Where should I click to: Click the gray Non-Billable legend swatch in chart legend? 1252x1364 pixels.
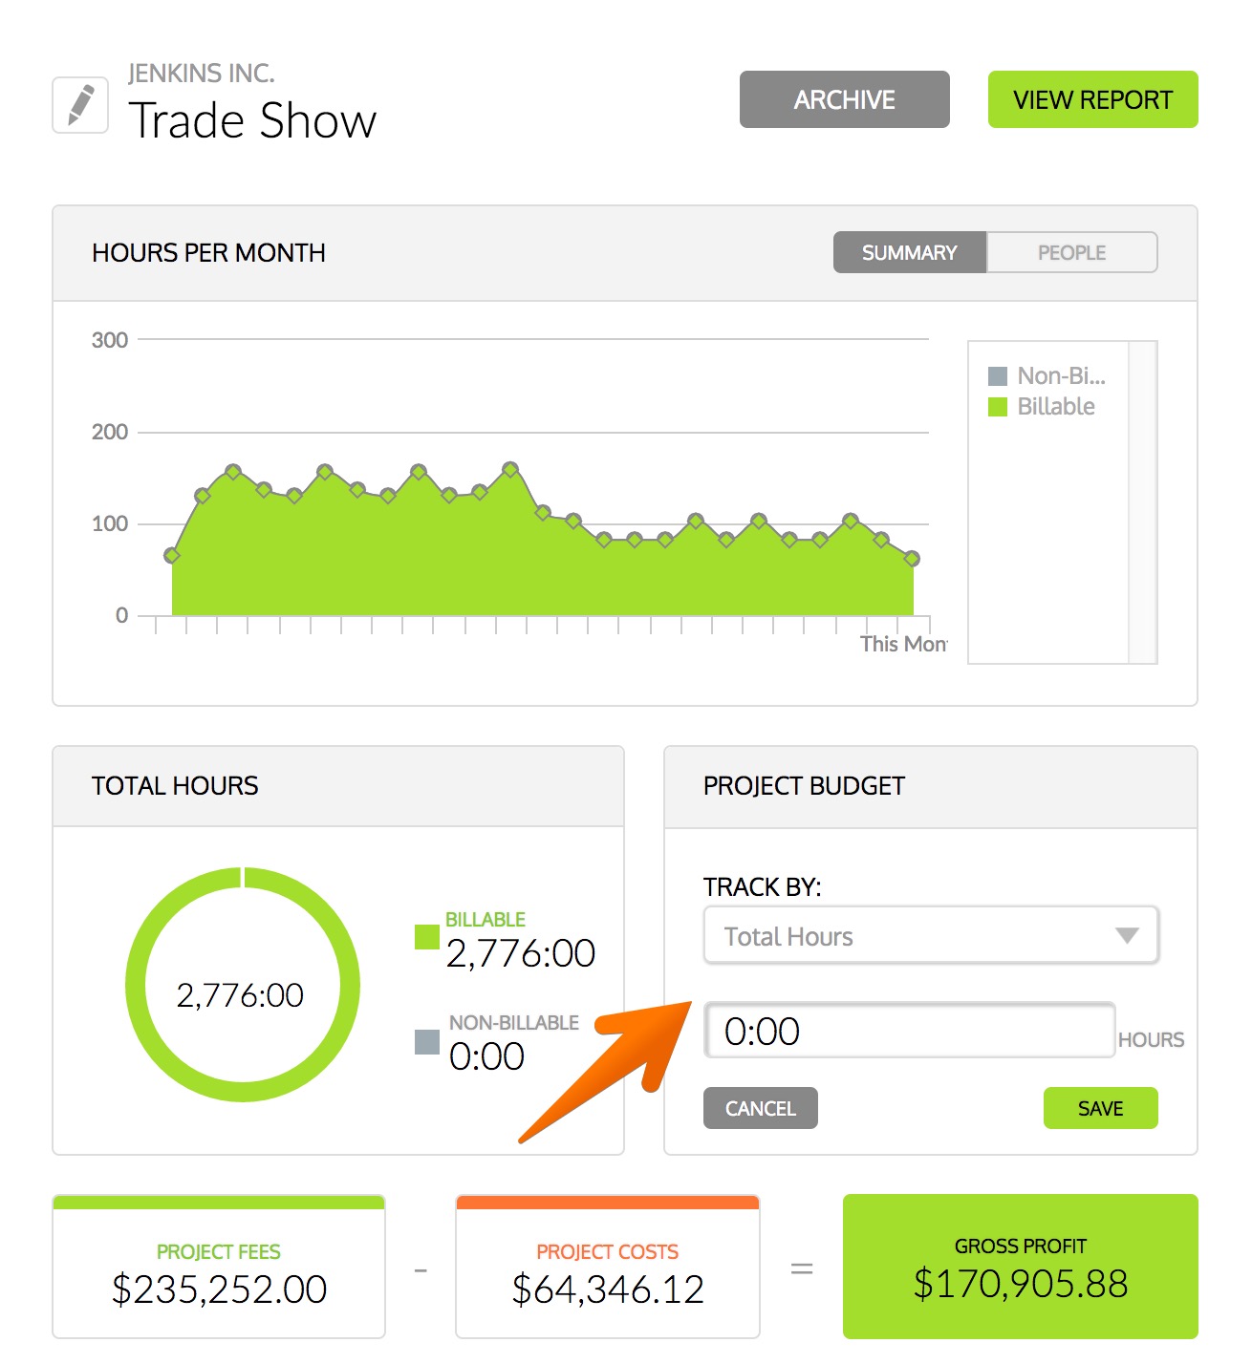pyautogui.click(x=998, y=376)
